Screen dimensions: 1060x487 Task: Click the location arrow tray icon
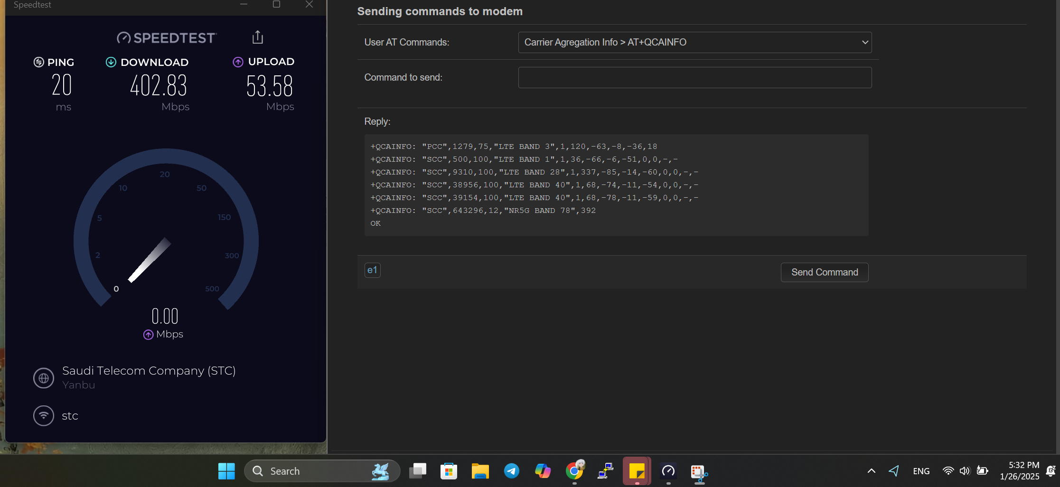(894, 470)
